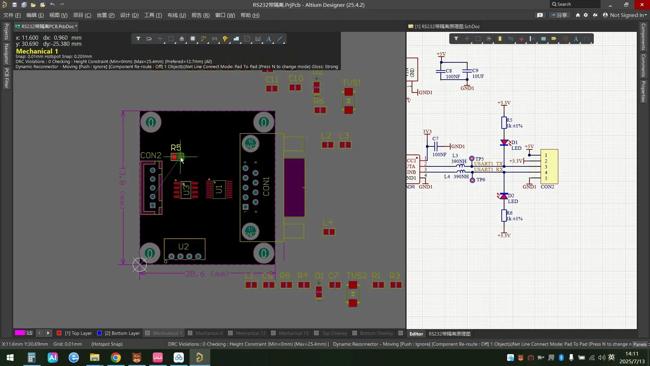Place a GND power port on the schematic
Image resolution: width=650 pixels, height=366 pixels.
[x=522, y=39]
